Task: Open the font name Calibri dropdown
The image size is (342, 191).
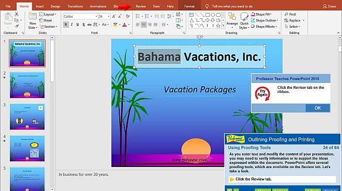Action: pos(96,16)
